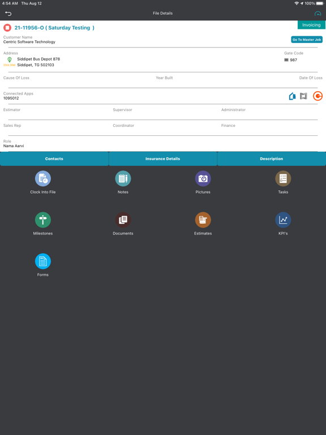Open the Milestones signpost icon

[x=43, y=220]
